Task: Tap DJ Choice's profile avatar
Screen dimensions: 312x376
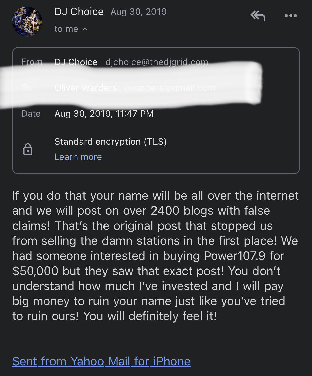Action: click(x=27, y=22)
